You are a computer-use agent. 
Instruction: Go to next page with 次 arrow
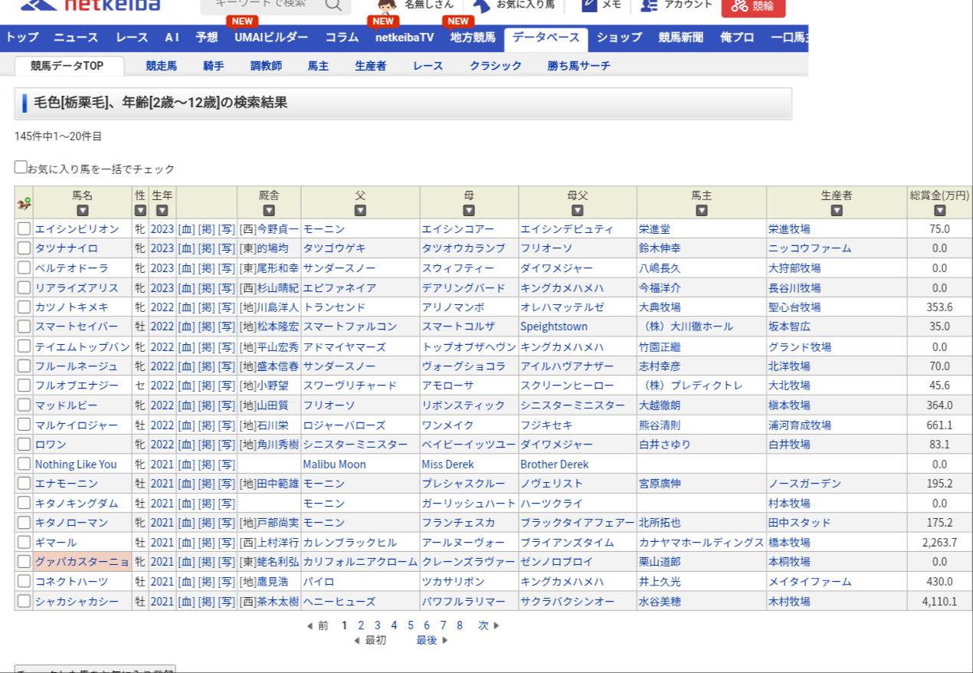[488, 625]
